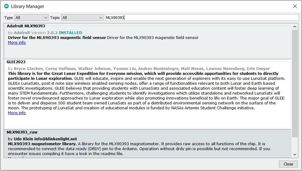Click the scrollbar up arrow
This screenshot has width=302, height=171.
point(295,27)
